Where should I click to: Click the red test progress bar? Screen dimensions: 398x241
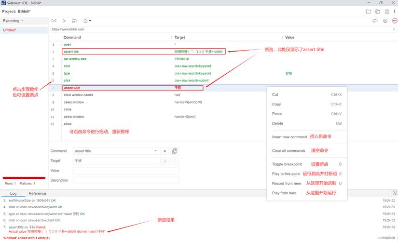24,178
